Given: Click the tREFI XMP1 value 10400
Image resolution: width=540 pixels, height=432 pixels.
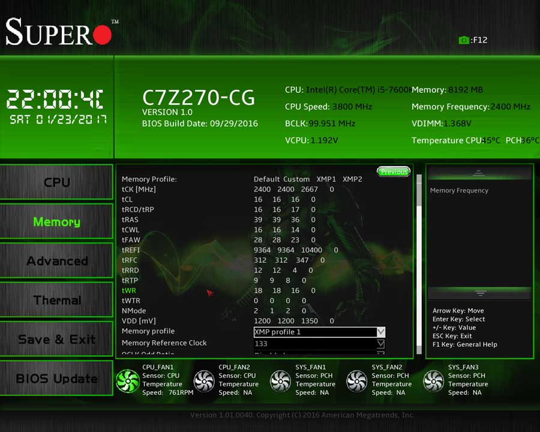Looking at the screenshot, I should coord(311,250).
